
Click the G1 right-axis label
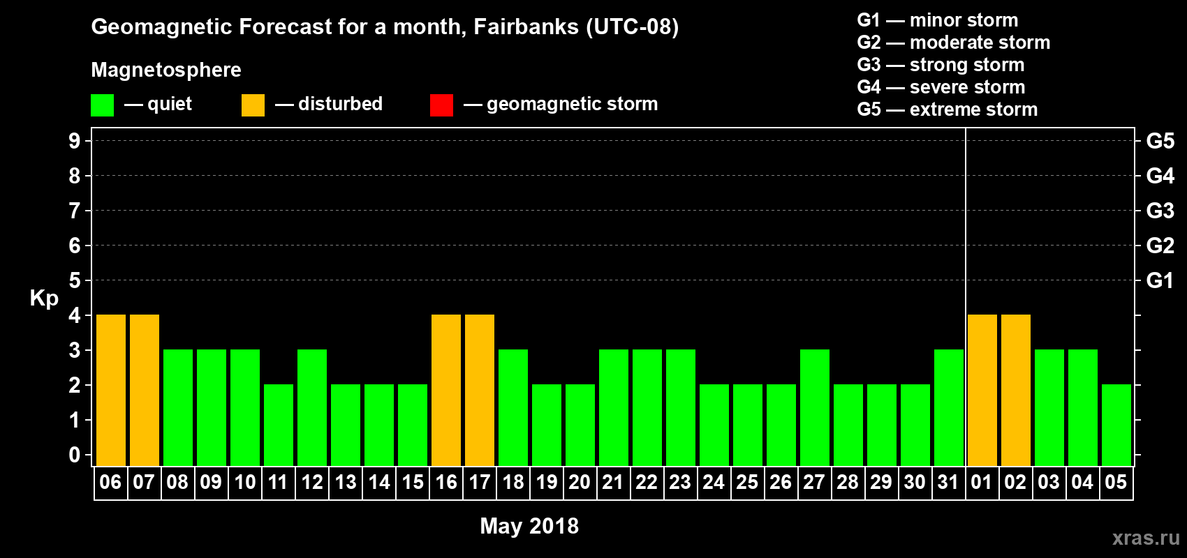pos(1160,280)
